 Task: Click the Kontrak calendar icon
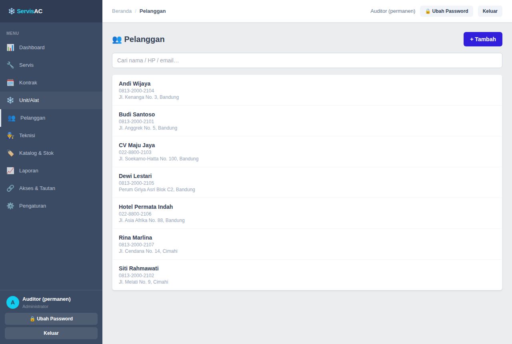click(x=10, y=83)
